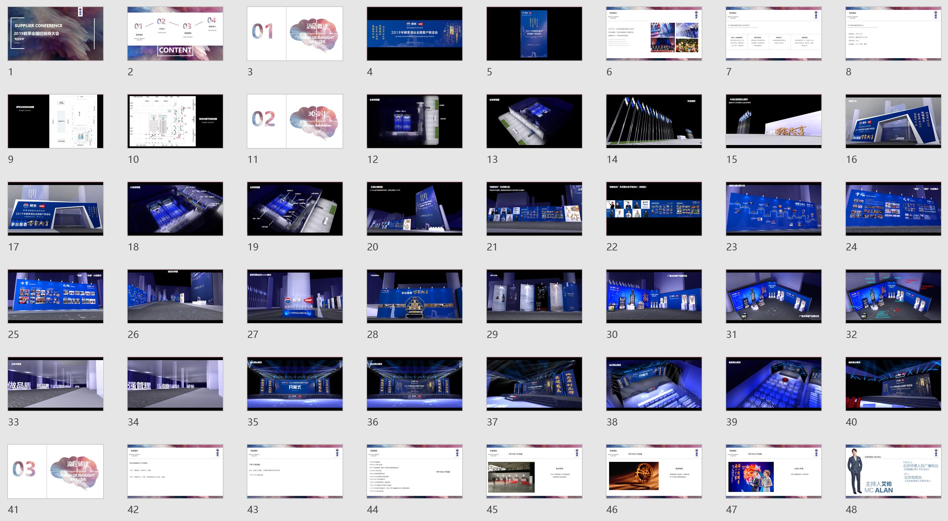Select slide 38 audience seating view
Viewport: 948px width, 521px height.
(x=654, y=384)
